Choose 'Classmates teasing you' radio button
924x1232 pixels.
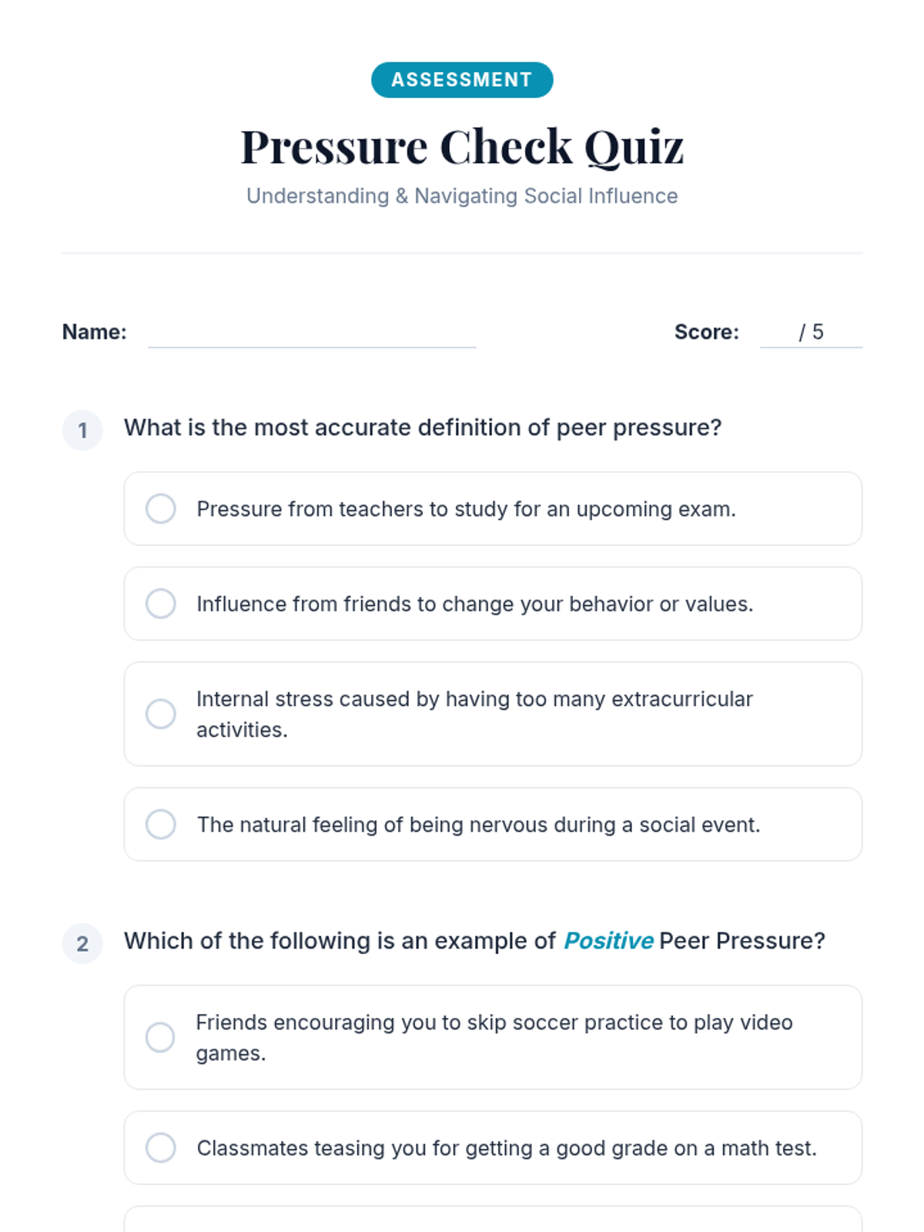[161, 1148]
